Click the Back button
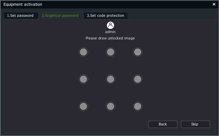This screenshot has height=136, width=219. (x=163, y=124)
